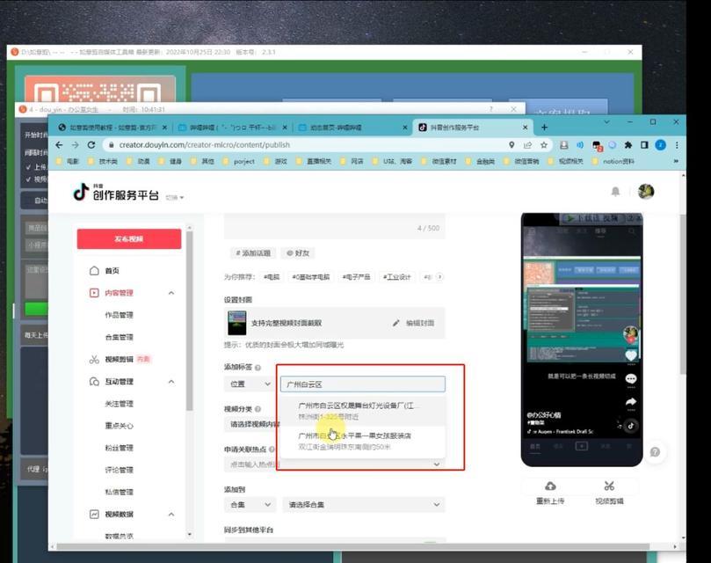
Task: Bookmark this page with the star icon
Action: point(544,145)
